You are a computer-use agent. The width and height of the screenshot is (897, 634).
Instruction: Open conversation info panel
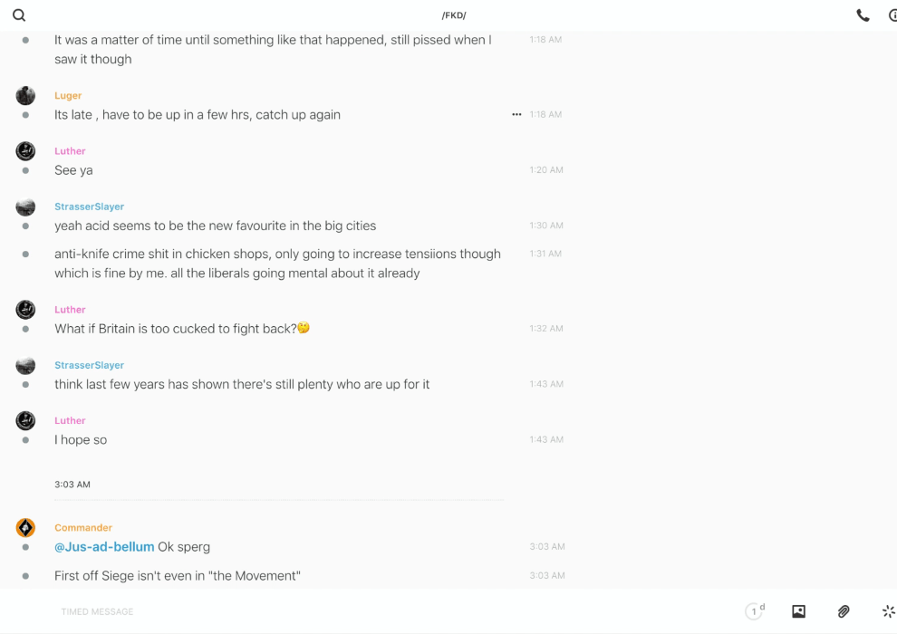[x=892, y=15]
